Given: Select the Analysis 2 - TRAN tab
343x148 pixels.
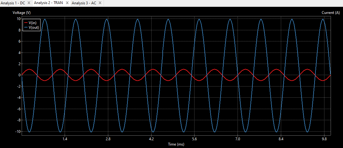Looking at the screenshot, I should [x=49, y=3].
